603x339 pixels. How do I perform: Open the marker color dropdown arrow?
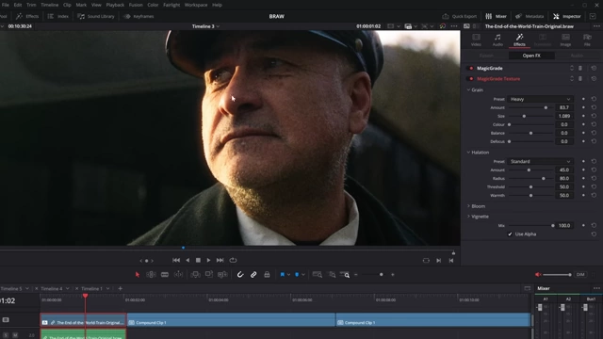point(303,275)
